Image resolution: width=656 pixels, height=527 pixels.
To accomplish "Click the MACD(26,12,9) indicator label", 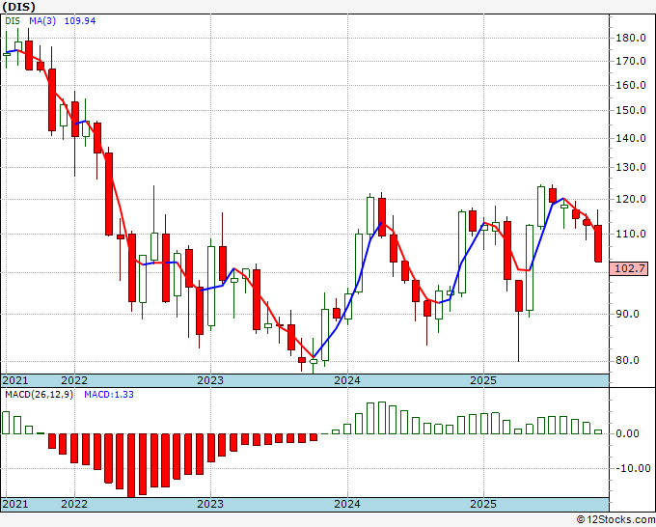I will [39, 395].
